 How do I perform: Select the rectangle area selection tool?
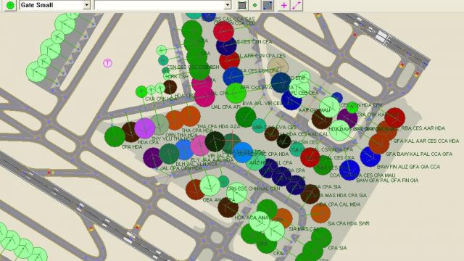tap(242, 5)
